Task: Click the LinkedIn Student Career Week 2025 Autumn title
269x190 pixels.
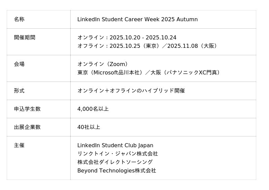Action: (x=137, y=20)
